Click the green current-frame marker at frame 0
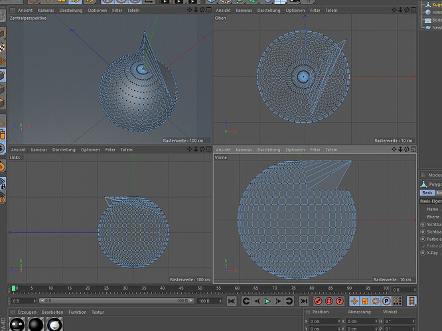 13,289
